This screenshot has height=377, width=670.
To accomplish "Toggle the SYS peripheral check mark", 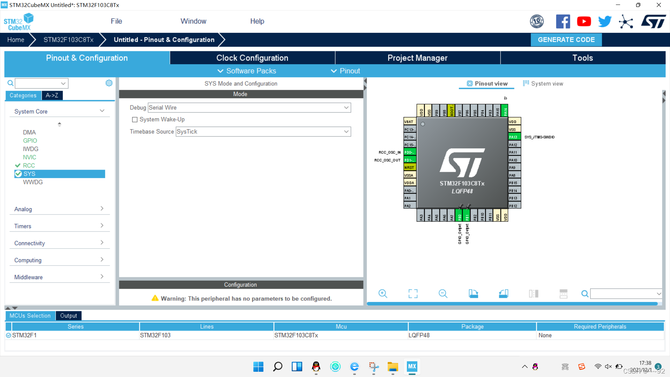I will (18, 174).
